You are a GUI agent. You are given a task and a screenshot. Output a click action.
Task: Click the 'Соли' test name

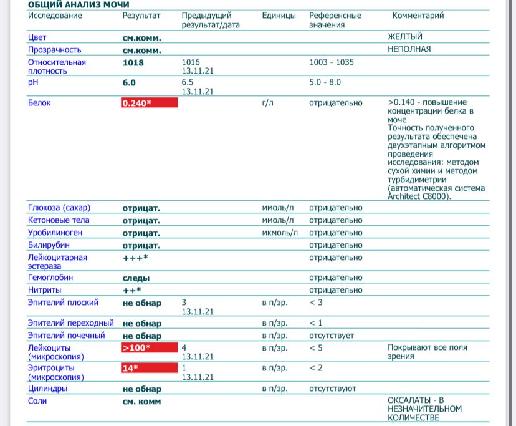point(37,401)
